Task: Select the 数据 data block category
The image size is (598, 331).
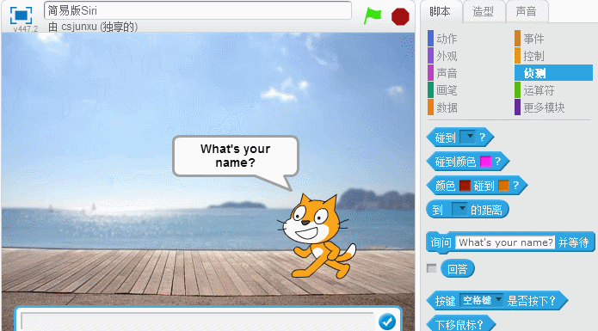Action: 447,107
